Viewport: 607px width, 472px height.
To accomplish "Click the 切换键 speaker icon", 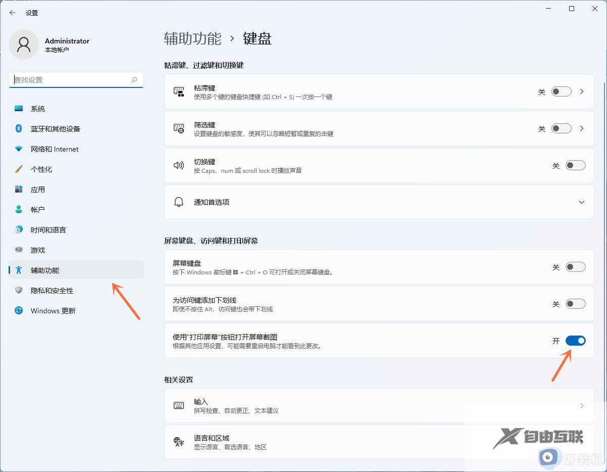I will click(x=179, y=165).
